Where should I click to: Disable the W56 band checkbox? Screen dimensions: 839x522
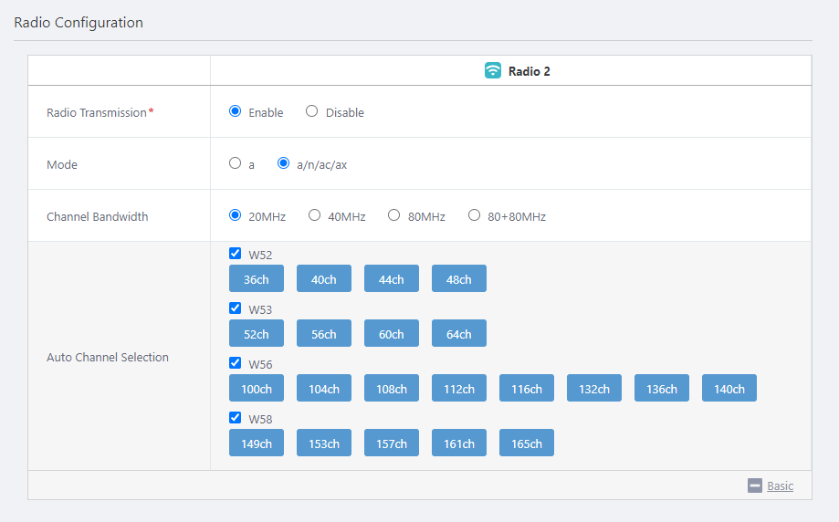(236, 363)
